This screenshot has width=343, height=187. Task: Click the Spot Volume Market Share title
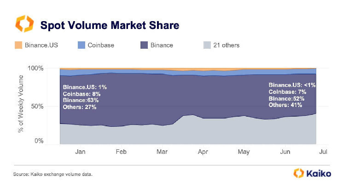click(x=110, y=24)
